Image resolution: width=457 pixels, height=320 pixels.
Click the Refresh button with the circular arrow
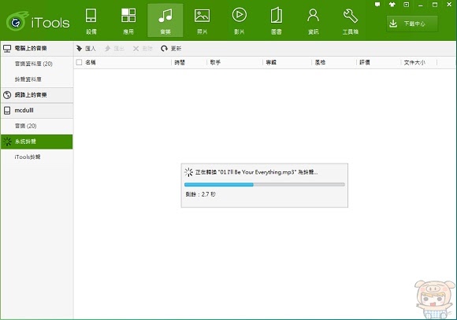[171, 49]
